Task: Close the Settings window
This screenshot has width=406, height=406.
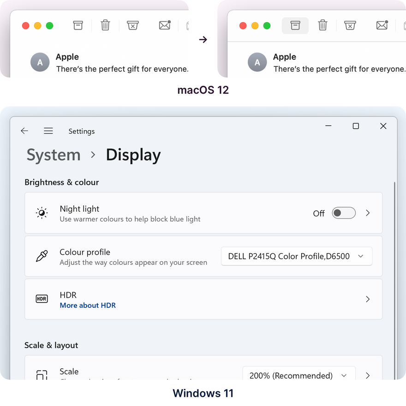Action: [x=383, y=126]
